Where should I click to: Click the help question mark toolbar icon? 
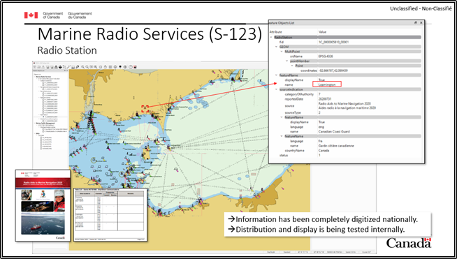click(131, 67)
